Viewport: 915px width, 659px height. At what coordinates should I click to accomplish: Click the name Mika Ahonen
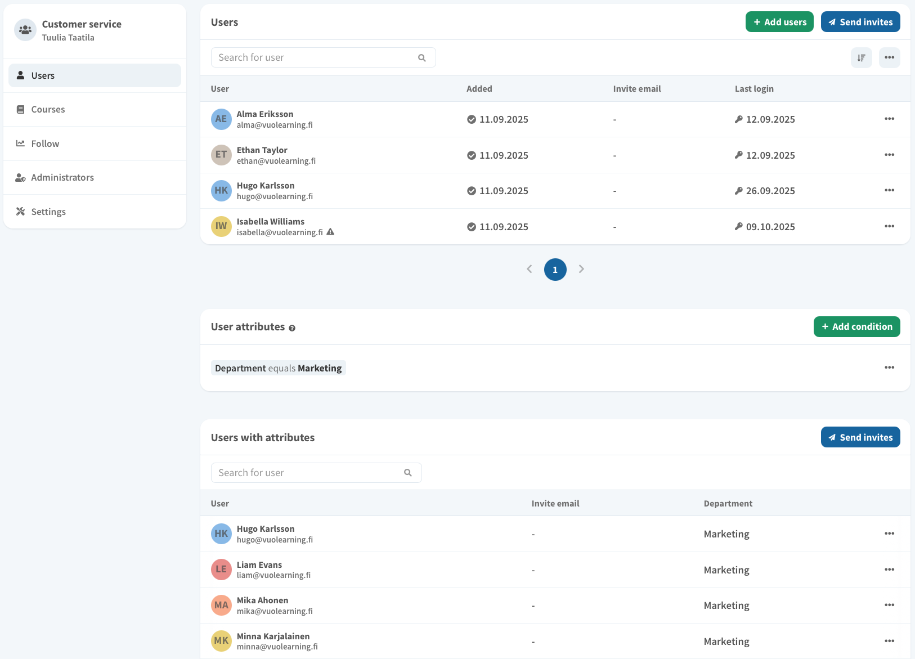(263, 600)
